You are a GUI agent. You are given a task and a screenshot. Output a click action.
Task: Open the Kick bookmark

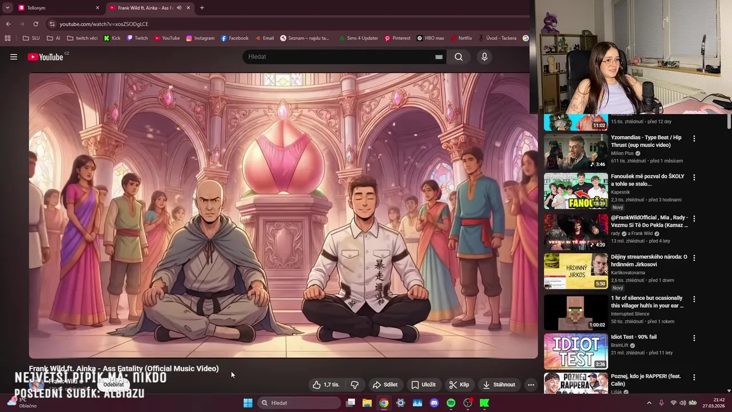click(x=112, y=38)
